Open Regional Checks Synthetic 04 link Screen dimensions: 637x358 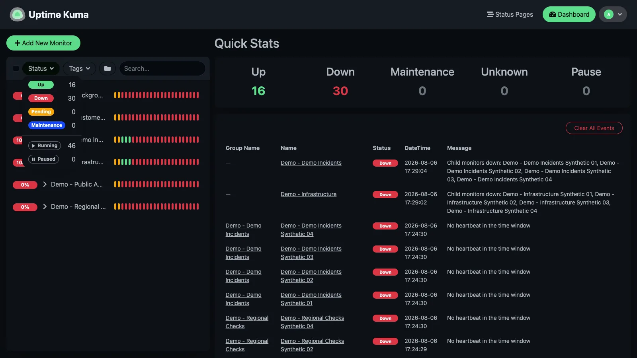click(x=312, y=322)
